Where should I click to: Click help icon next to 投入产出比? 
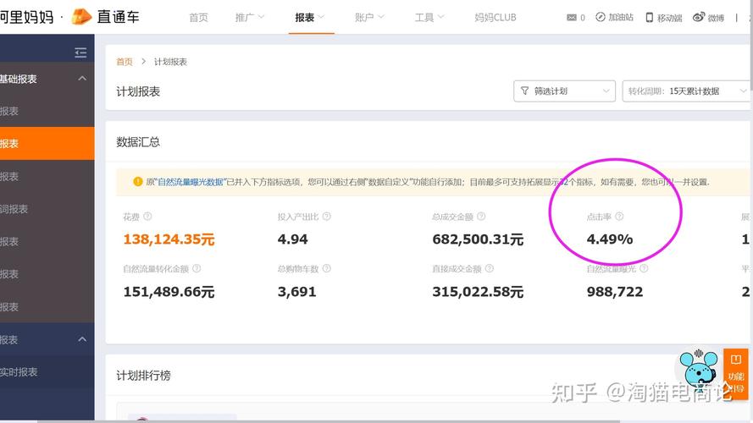point(327,217)
